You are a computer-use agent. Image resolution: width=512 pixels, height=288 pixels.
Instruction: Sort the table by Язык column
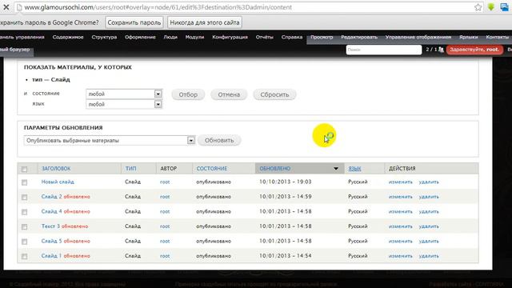pos(354,169)
